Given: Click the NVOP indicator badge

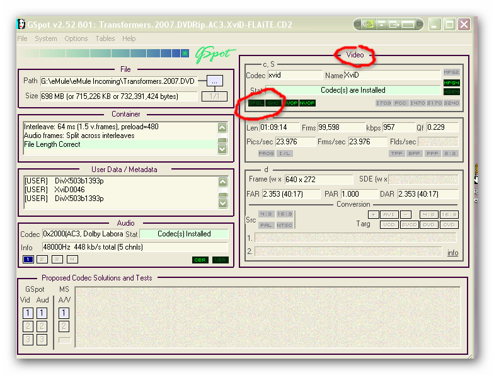Looking at the screenshot, I should (307, 103).
